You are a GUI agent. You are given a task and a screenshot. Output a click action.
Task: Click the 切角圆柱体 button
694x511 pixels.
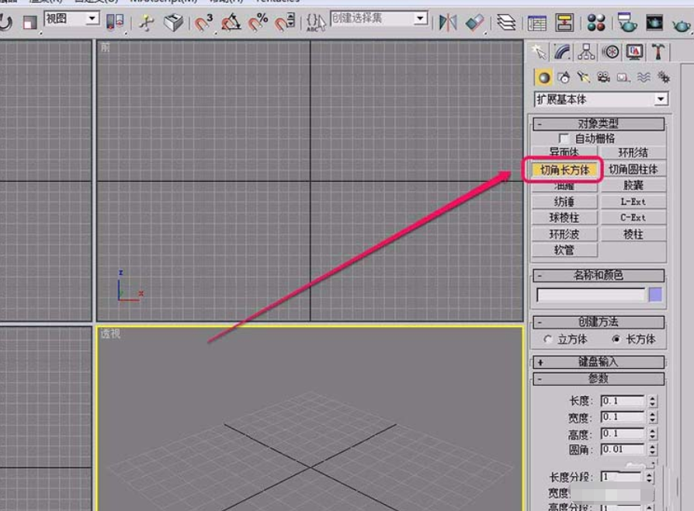pos(635,168)
